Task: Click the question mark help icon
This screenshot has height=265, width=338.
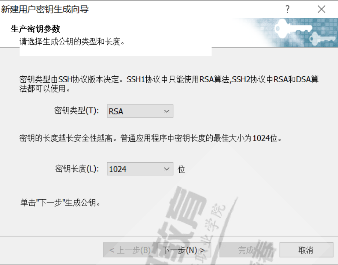Action: pos(287,9)
